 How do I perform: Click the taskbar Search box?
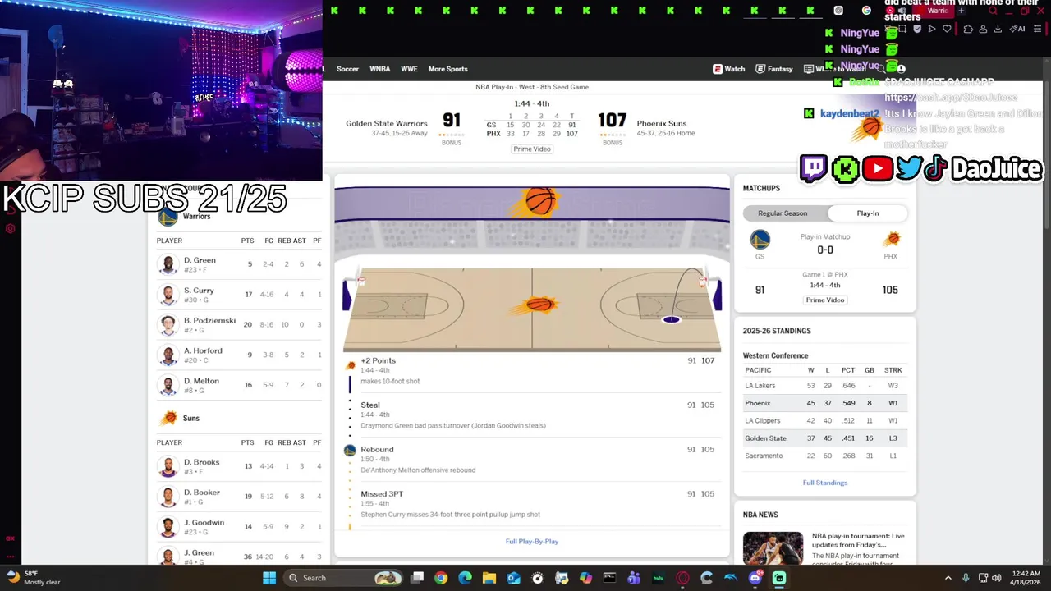click(x=344, y=578)
